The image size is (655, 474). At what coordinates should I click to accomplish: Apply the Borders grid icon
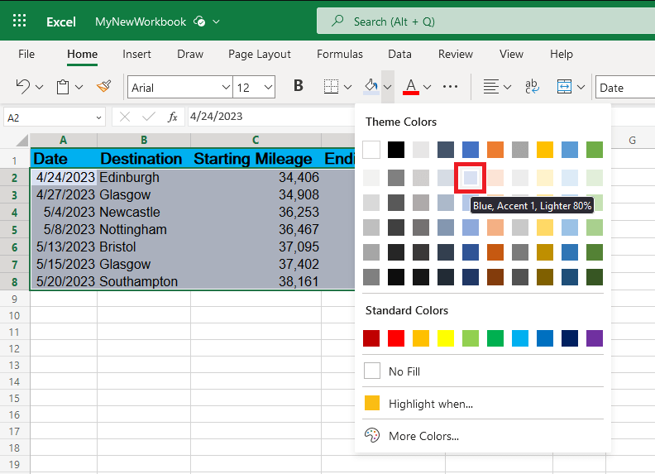pyautogui.click(x=331, y=87)
